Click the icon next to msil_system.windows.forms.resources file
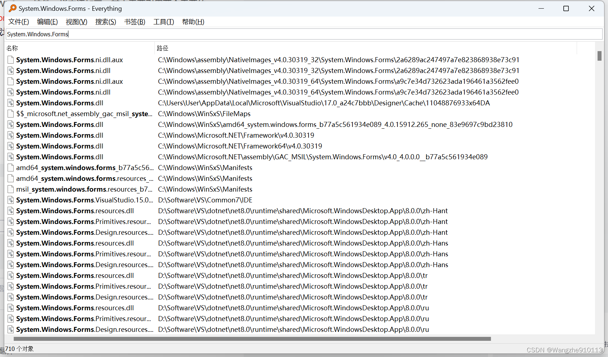The height and width of the screenshot is (357, 608). pyautogui.click(x=10, y=189)
